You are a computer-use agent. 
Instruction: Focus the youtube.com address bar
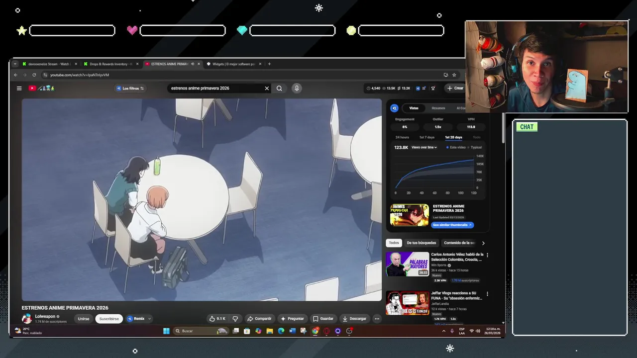239,75
